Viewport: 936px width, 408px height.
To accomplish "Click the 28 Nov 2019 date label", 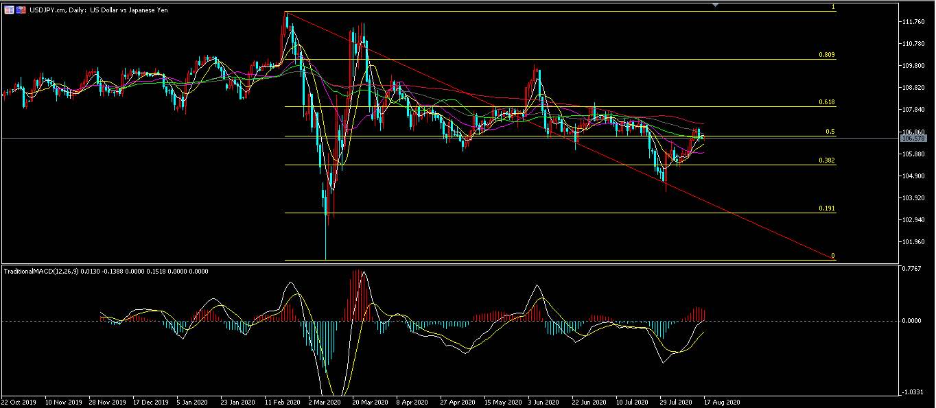I will point(107,402).
